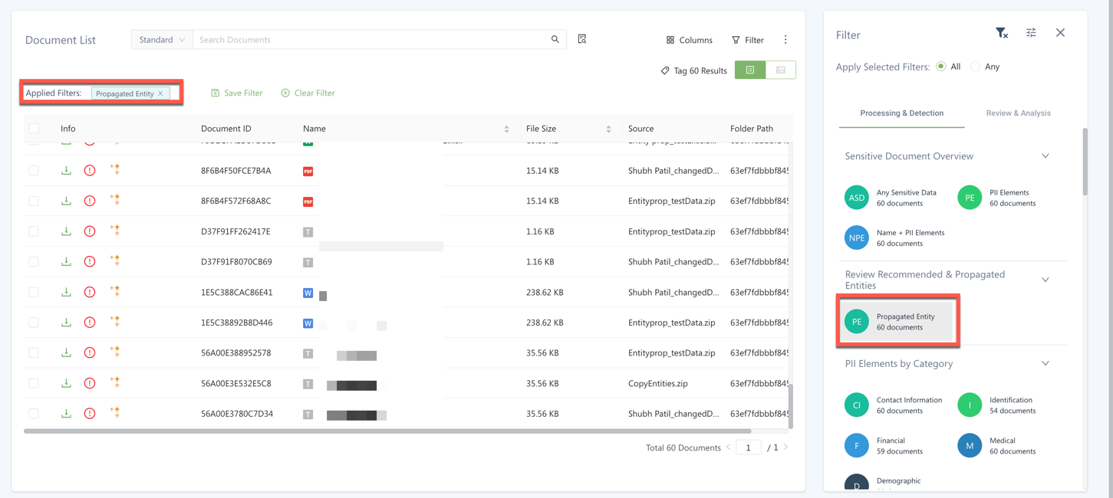Toggle the select-all header checkbox

coord(34,129)
